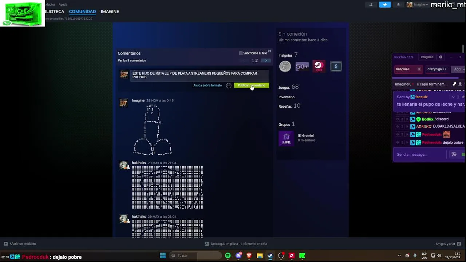The height and width of the screenshot is (262, 466).
Task: Click Publicar comentario button
Action: [x=252, y=86]
